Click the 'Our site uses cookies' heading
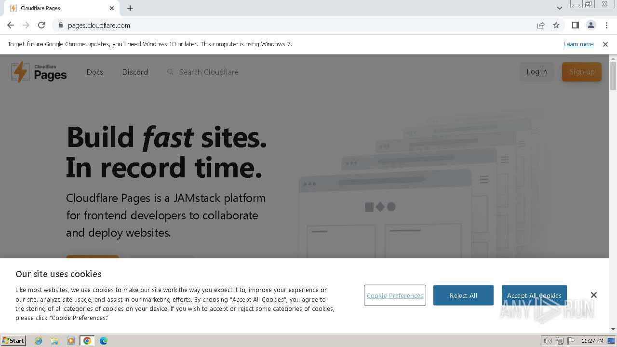The image size is (617, 347). click(x=58, y=274)
